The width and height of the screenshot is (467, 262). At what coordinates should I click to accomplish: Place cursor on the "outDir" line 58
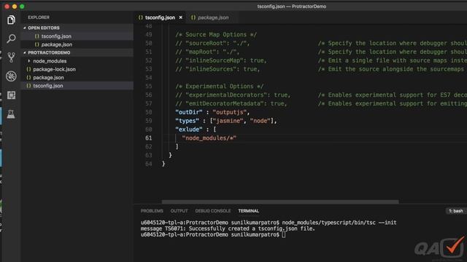click(212, 112)
